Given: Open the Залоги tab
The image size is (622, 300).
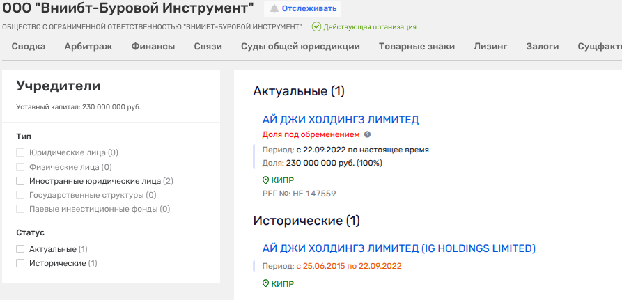Looking at the screenshot, I should 543,47.
